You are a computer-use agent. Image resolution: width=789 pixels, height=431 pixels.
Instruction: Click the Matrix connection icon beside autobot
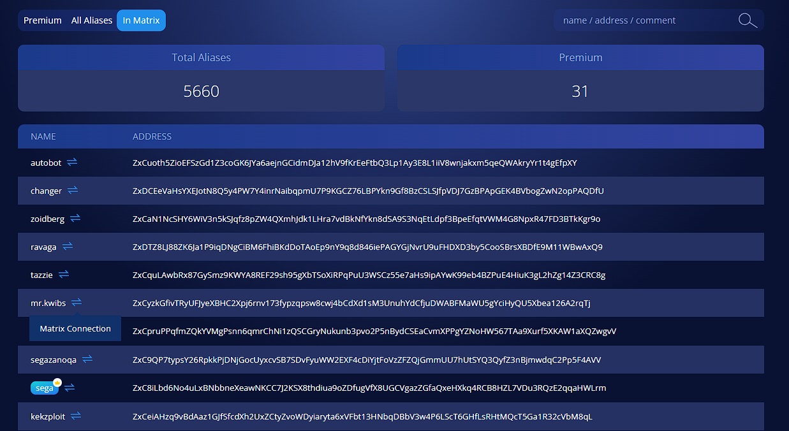click(72, 163)
